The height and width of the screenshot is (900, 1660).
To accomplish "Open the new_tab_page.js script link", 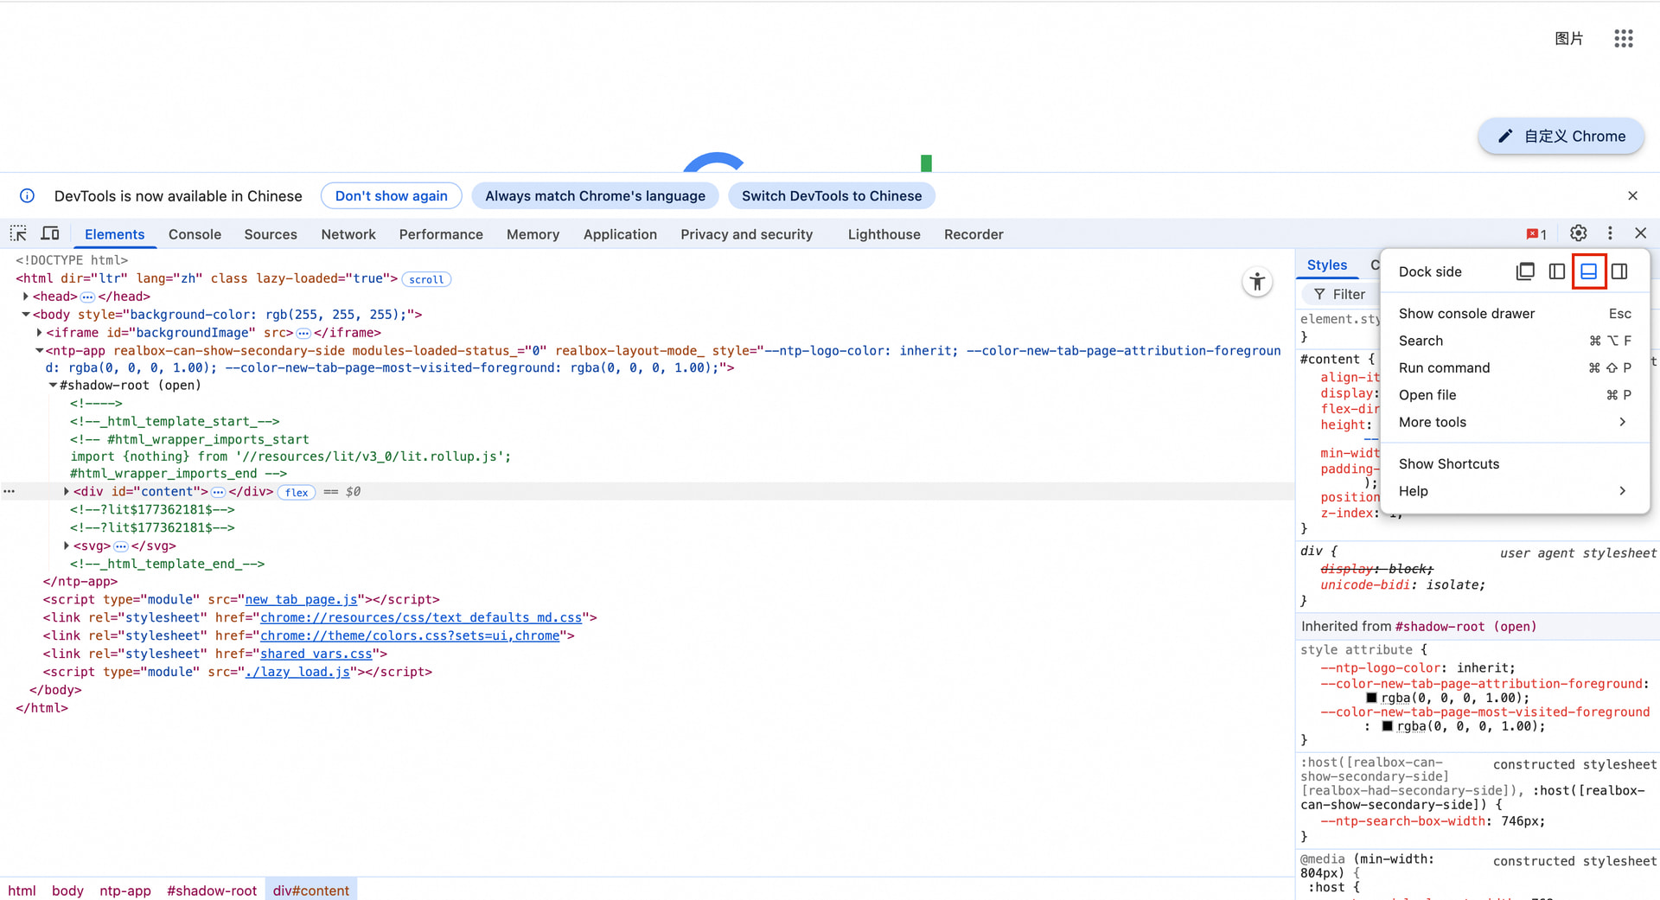I will [x=301, y=599].
